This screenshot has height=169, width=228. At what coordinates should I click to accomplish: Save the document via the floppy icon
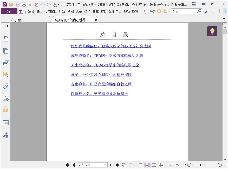(18, 5)
